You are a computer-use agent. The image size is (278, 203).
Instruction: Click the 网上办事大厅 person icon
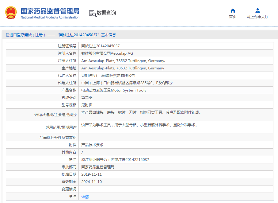tap(257, 11)
